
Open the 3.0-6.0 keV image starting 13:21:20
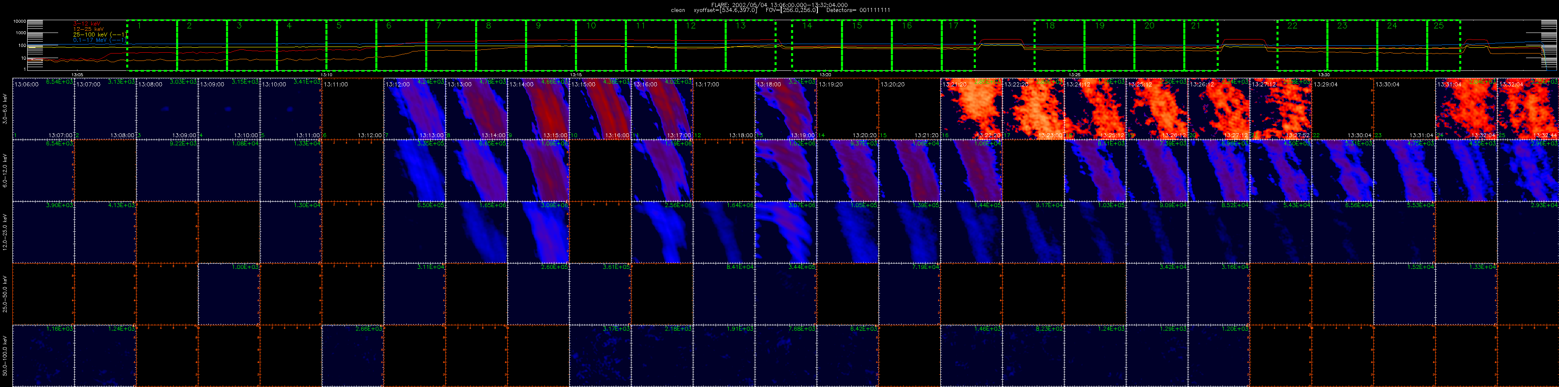(x=971, y=109)
